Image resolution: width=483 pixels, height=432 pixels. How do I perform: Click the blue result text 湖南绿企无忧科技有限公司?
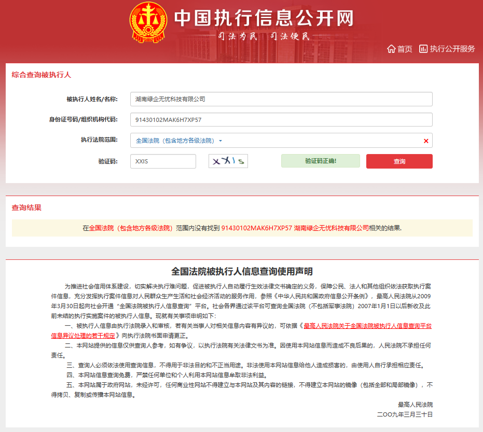pos(332,228)
